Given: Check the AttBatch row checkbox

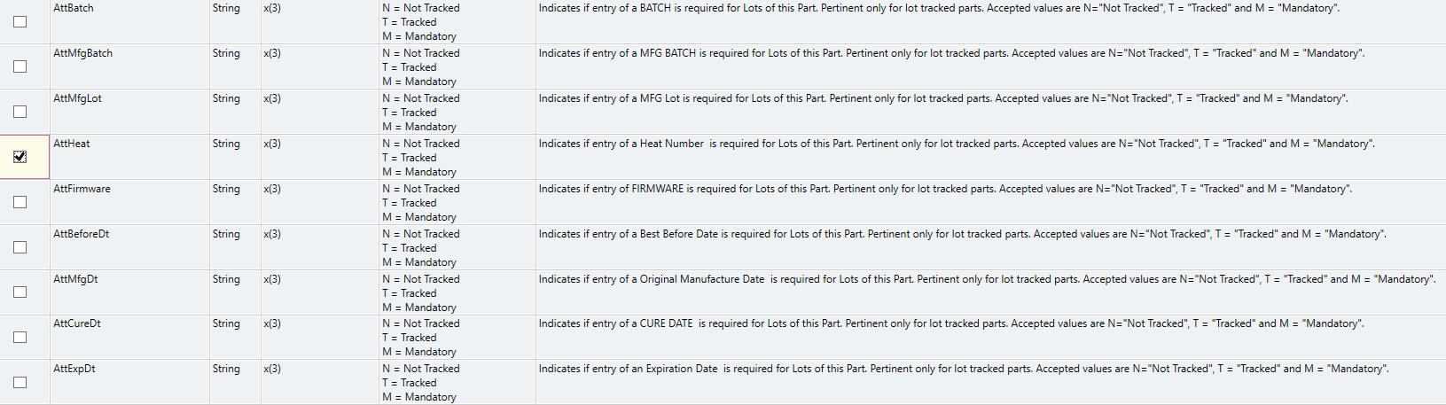Looking at the screenshot, I should 20,22.
